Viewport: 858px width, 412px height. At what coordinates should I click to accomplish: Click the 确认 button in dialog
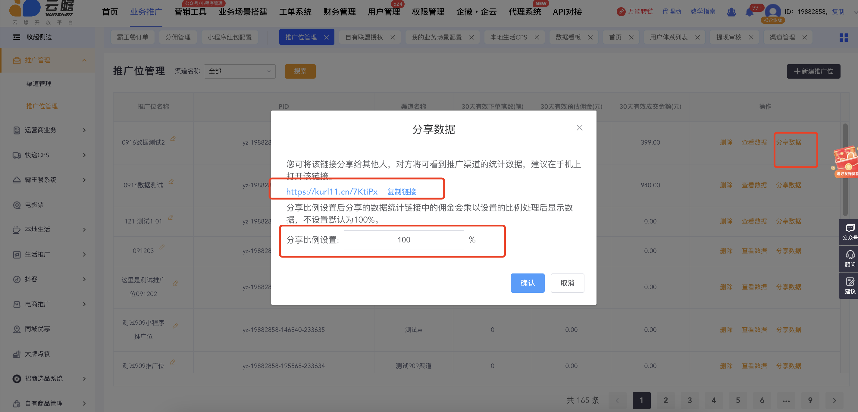pos(527,283)
